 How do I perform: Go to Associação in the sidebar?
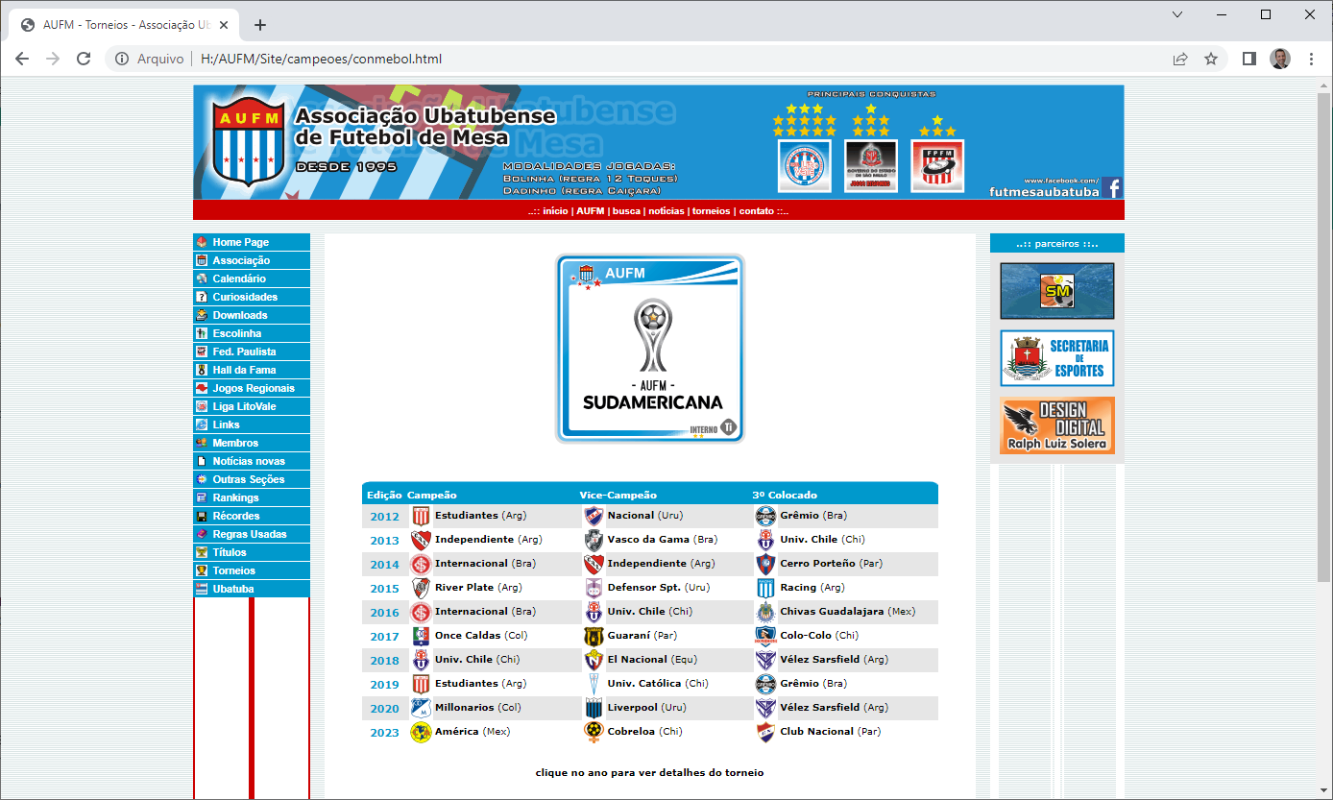tap(252, 260)
